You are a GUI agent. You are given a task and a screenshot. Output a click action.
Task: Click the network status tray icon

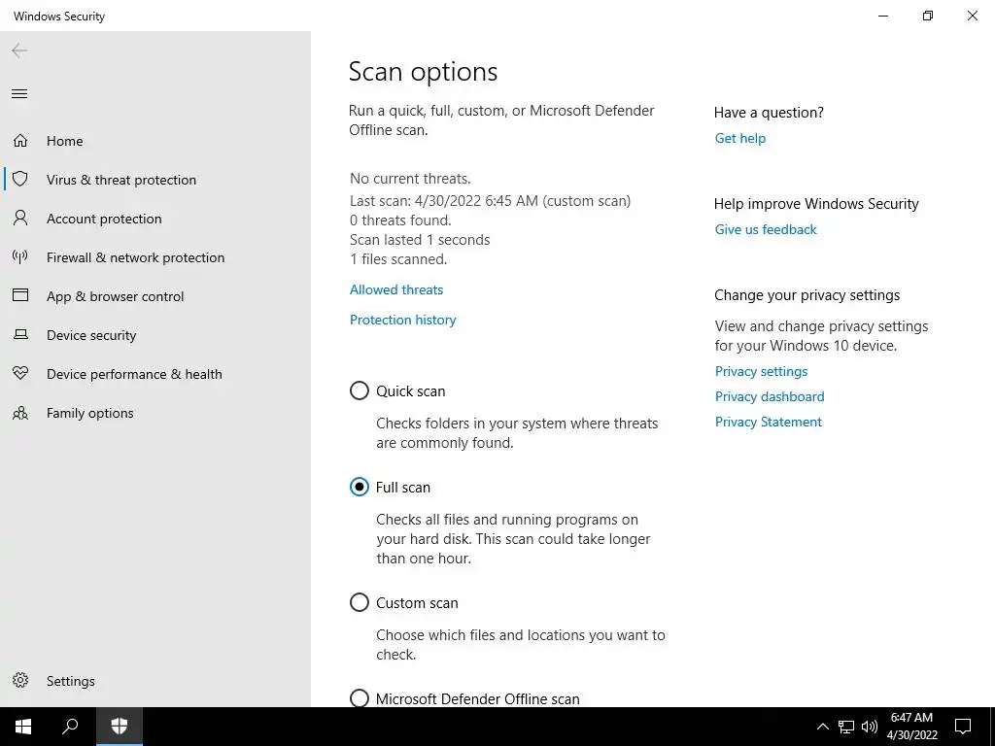pos(846,727)
